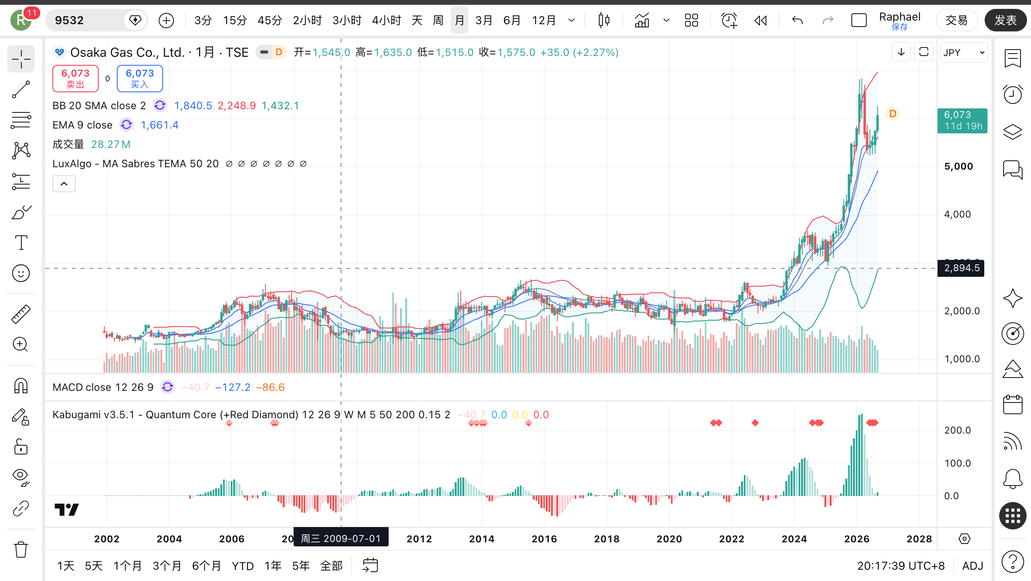Viewport: 1031px width, 581px height.
Task: Remove drawings with trash icon
Action: click(21, 550)
